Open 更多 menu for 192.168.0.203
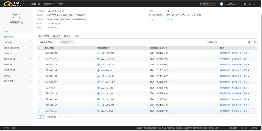 pos(246,53)
